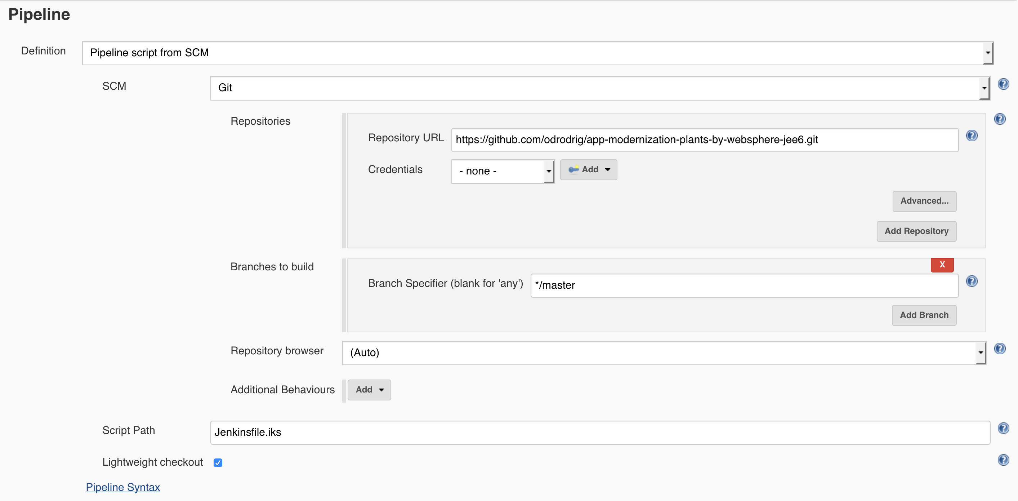The width and height of the screenshot is (1018, 501).
Task: Expand the Credentials dropdown selector
Action: 503,170
